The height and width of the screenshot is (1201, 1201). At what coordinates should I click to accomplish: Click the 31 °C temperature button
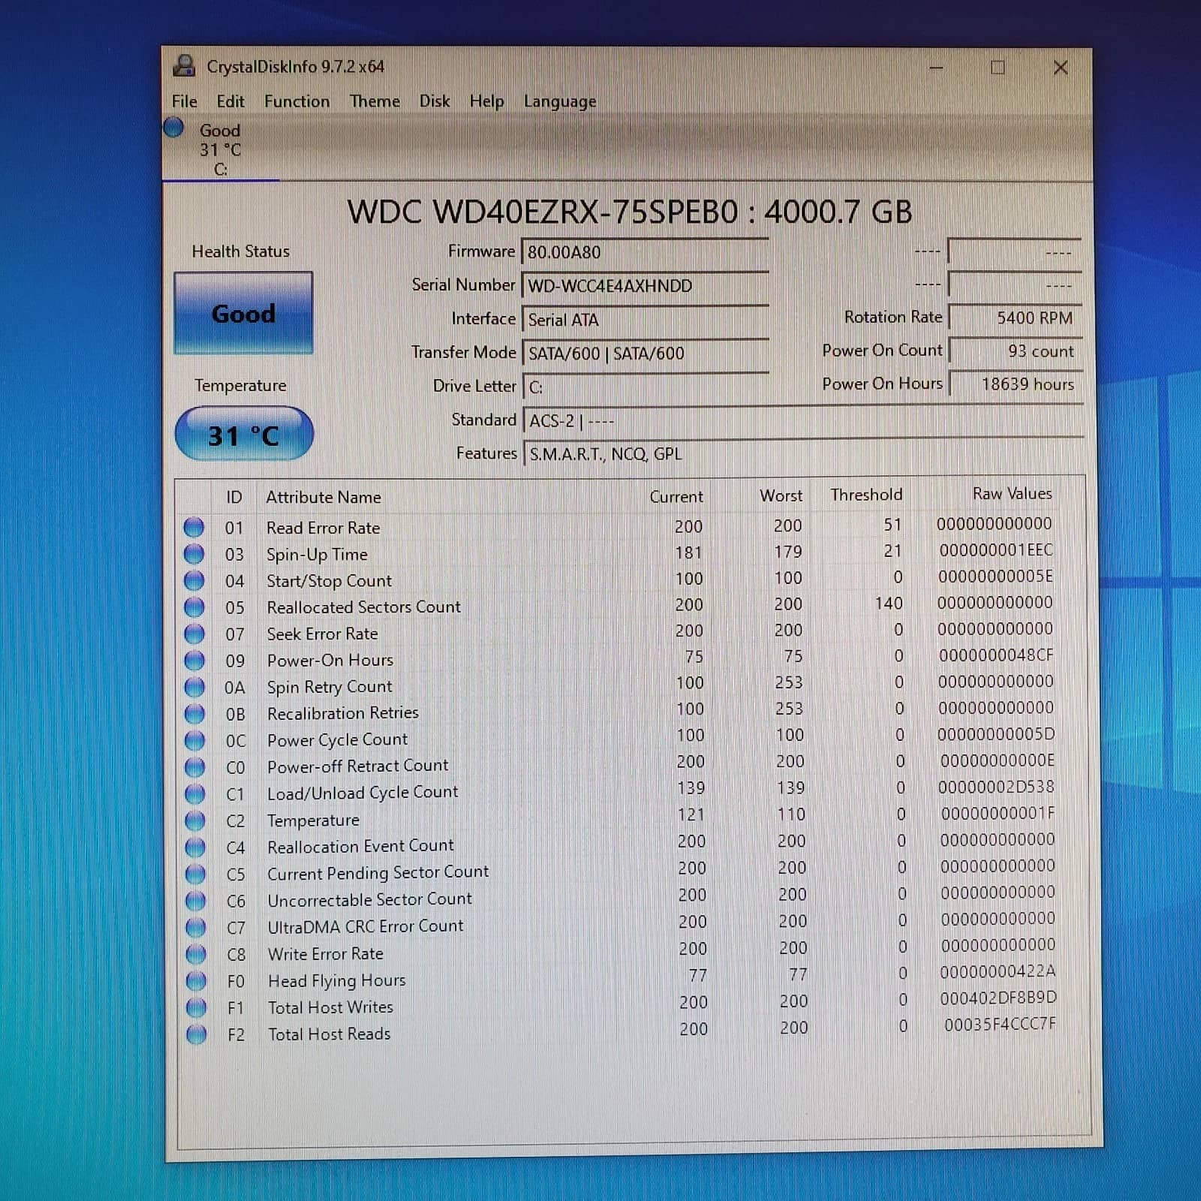coord(244,434)
